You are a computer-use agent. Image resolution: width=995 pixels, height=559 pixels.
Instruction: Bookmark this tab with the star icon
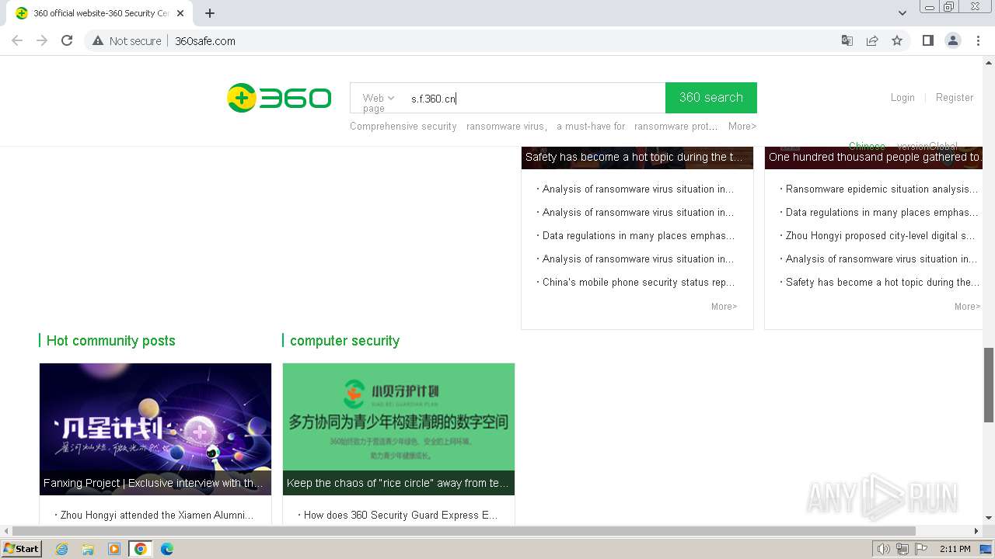897,40
